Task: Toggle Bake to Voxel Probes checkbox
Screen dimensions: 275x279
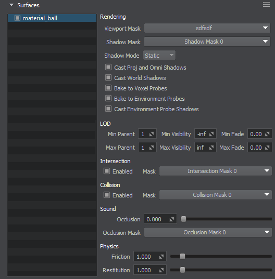Action: (x=108, y=88)
